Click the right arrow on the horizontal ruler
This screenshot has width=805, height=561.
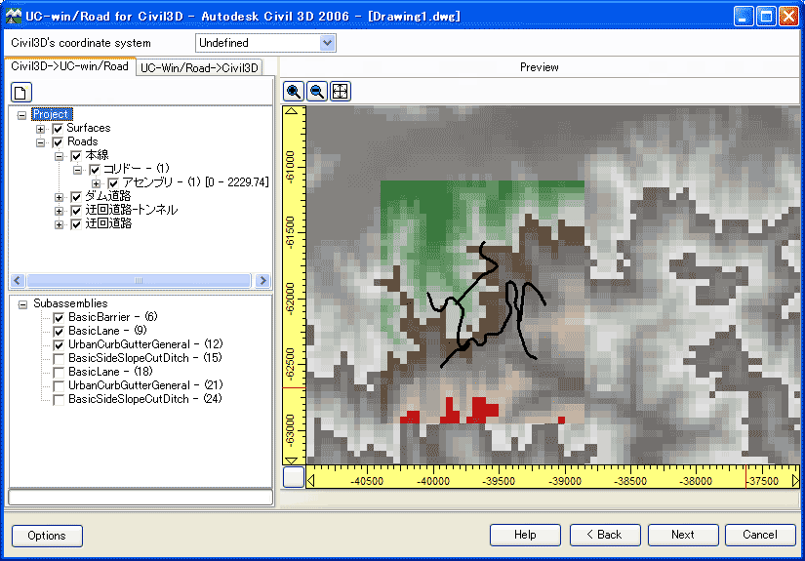click(795, 481)
